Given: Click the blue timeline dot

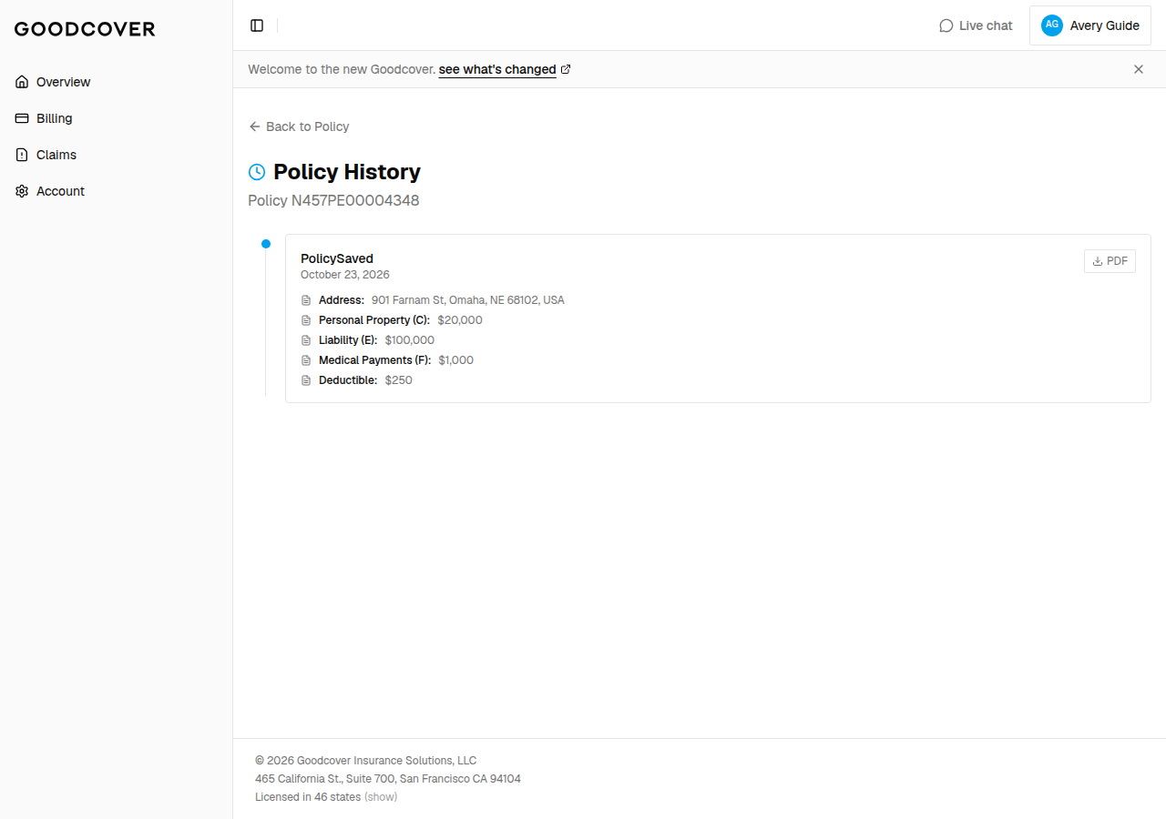Looking at the screenshot, I should tap(266, 244).
